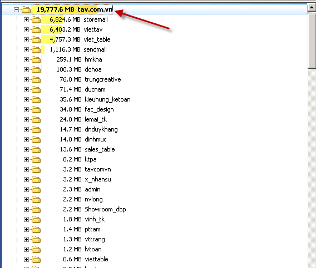
Task: Click the lvtoan folder icon
Action: pos(36,250)
